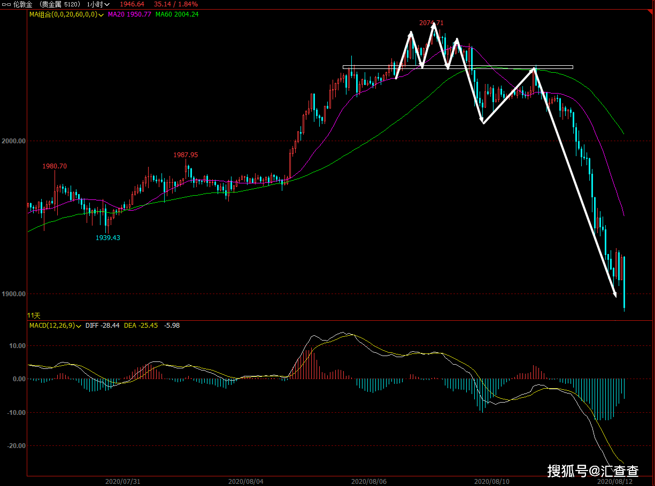Click the latest price 1946.64
Screen dimensions: 655x486
132,4
